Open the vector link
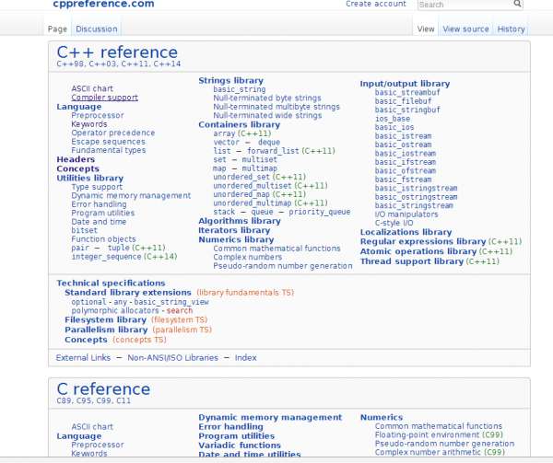 pyautogui.click(x=226, y=143)
